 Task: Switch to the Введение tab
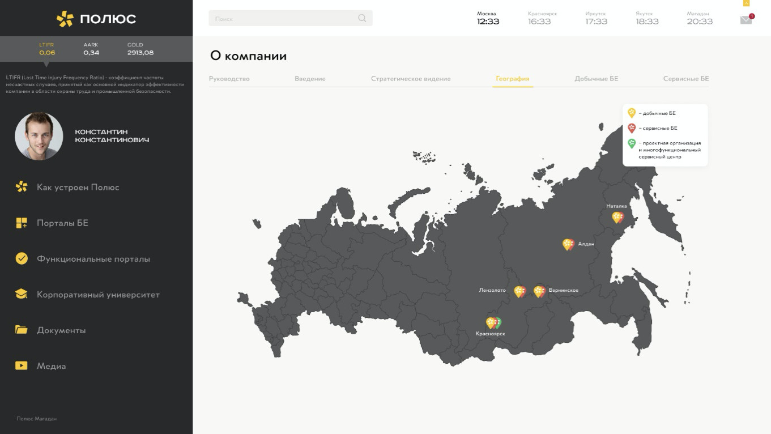310,79
